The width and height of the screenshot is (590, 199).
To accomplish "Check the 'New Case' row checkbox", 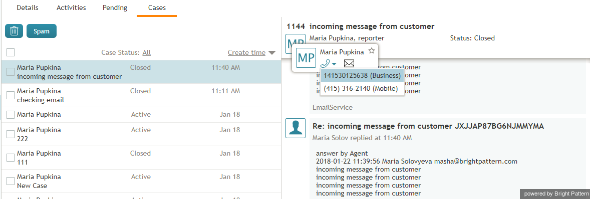I will pos(11,181).
